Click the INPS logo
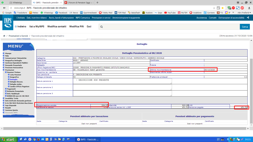 tap(7, 23)
